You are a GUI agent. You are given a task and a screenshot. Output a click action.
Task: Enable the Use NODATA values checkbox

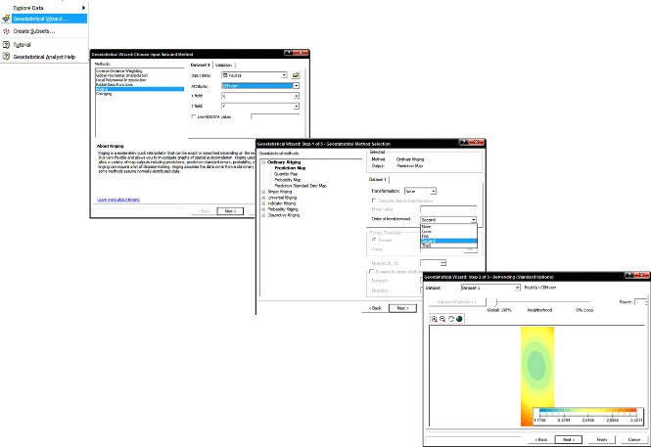pyautogui.click(x=193, y=117)
